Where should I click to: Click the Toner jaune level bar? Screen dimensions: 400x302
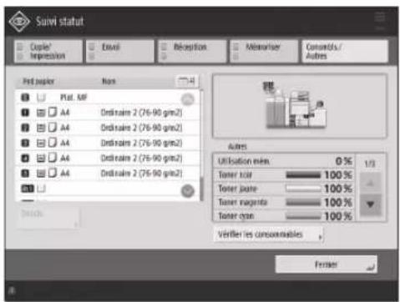[303, 189]
